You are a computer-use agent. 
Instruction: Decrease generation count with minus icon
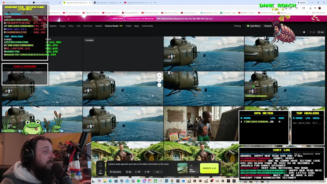(154, 172)
